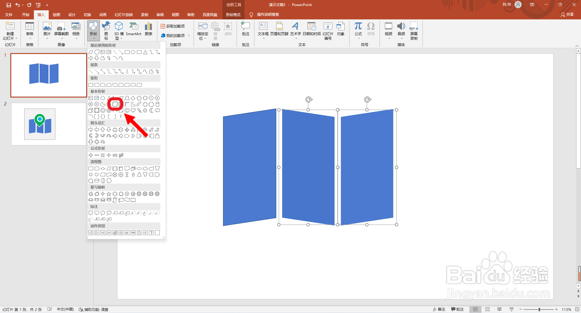581x313 pixels.
Task: Switch to the 开始 Home tab
Action: pos(26,15)
